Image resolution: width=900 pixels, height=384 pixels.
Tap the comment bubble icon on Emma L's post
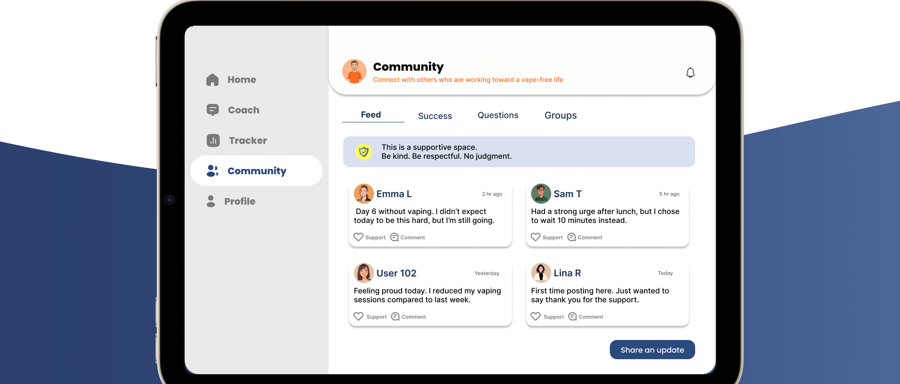click(x=395, y=237)
